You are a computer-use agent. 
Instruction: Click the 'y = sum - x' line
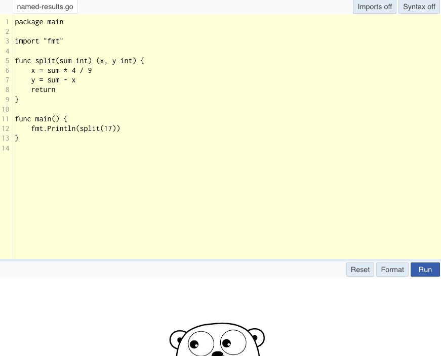point(54,80)
